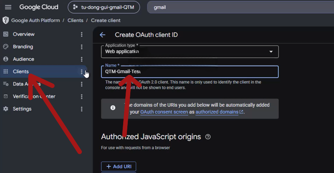Screen dimensions: 334x173
Task: Click the Name field with QTM-Gmail-Test
Action: (x=190, y=72)
